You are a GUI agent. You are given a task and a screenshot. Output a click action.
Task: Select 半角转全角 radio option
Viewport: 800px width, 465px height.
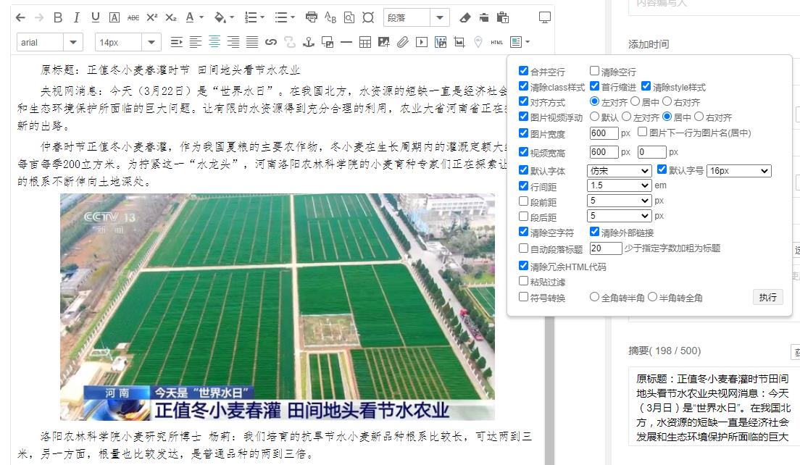pyautogui.click(x=653, y=297)
